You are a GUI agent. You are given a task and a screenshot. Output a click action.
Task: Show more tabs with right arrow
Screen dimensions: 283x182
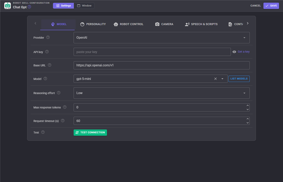coord(248,23)
